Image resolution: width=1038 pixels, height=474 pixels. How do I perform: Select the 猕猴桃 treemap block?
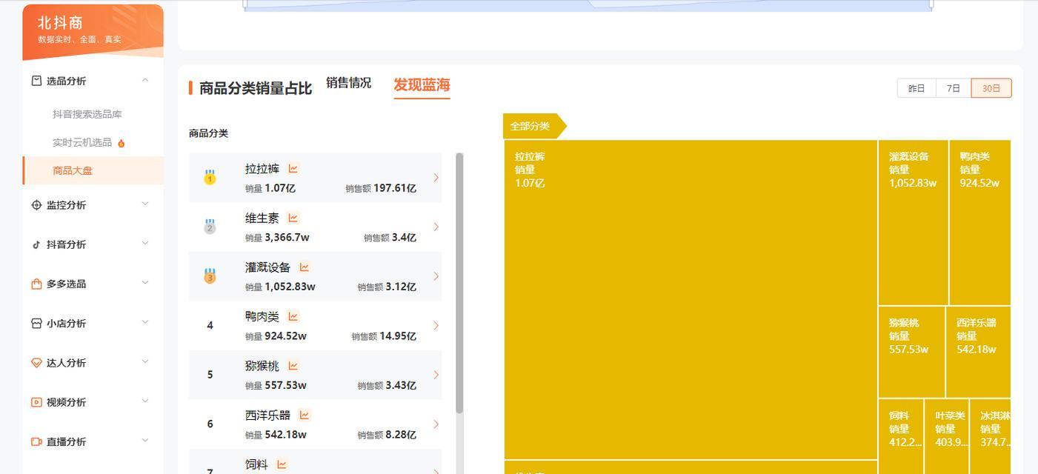pos(911,352)
